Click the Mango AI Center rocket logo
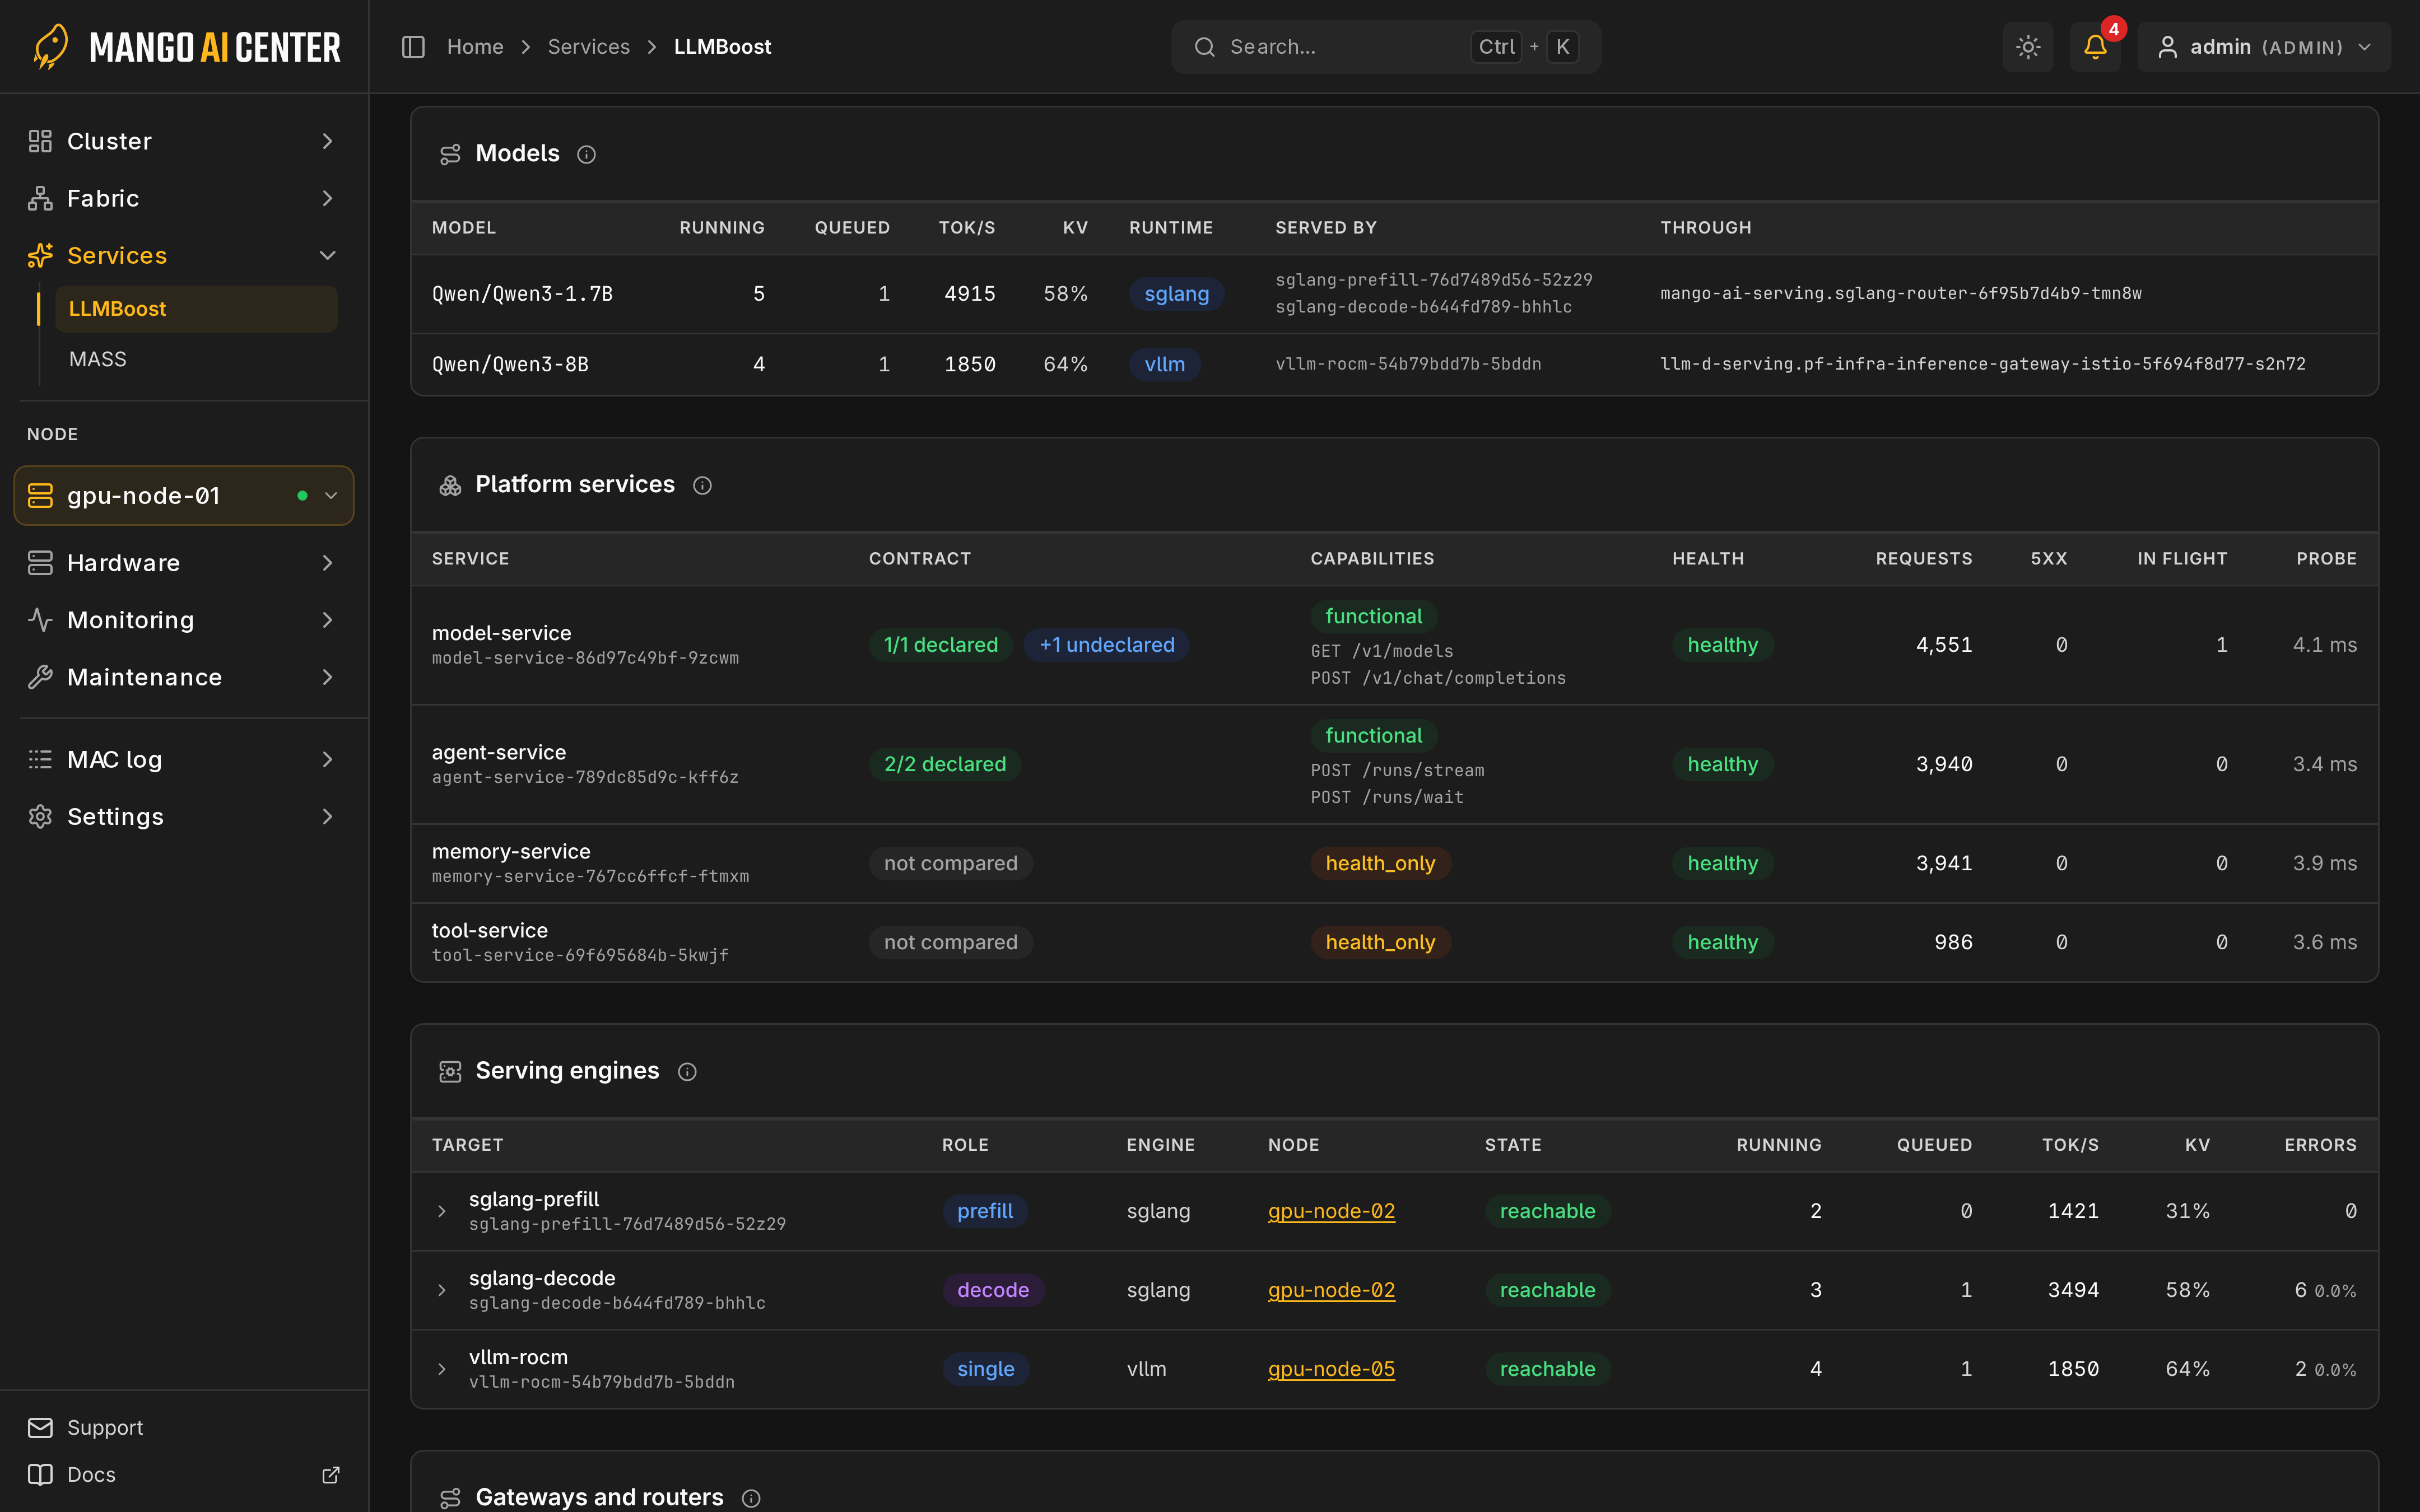 [50, 47]
